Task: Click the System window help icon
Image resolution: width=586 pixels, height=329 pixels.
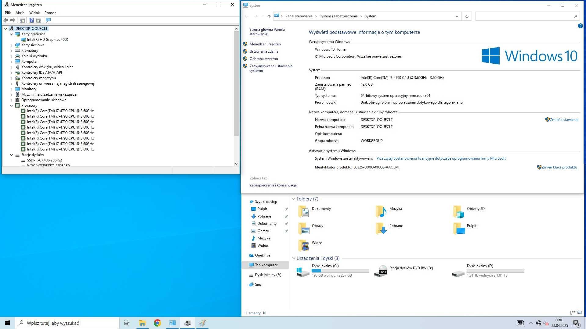Action: (x=580, y=26)
